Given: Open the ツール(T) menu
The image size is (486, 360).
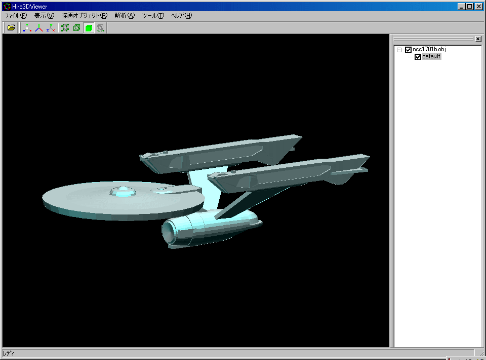Looking at the screenshot, I should point(153,16).
